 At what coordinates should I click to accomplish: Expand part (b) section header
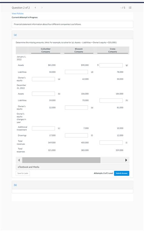pyautogui.click(x=72, y=185)
